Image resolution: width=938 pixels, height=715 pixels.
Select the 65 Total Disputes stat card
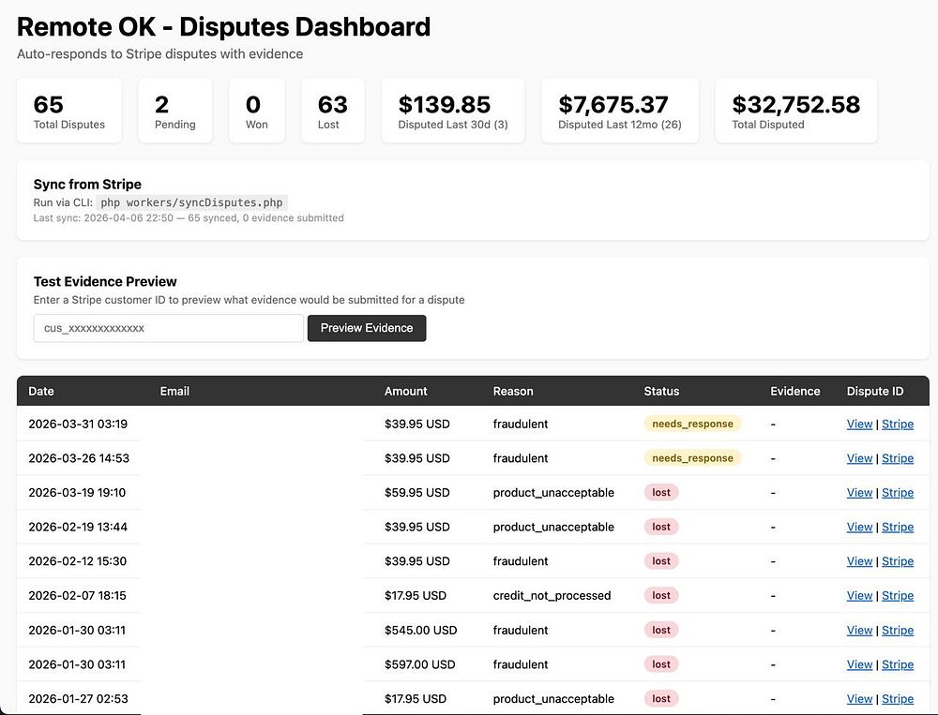pyautogui.click(x=69, y=111)
